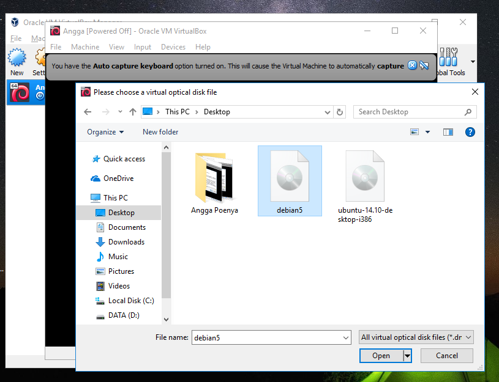Open the Organize menu

click(105, 132)
